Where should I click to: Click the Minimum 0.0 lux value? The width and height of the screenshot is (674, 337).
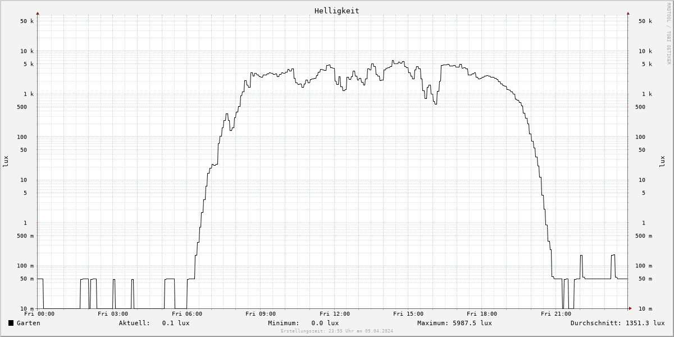point(325,323)
